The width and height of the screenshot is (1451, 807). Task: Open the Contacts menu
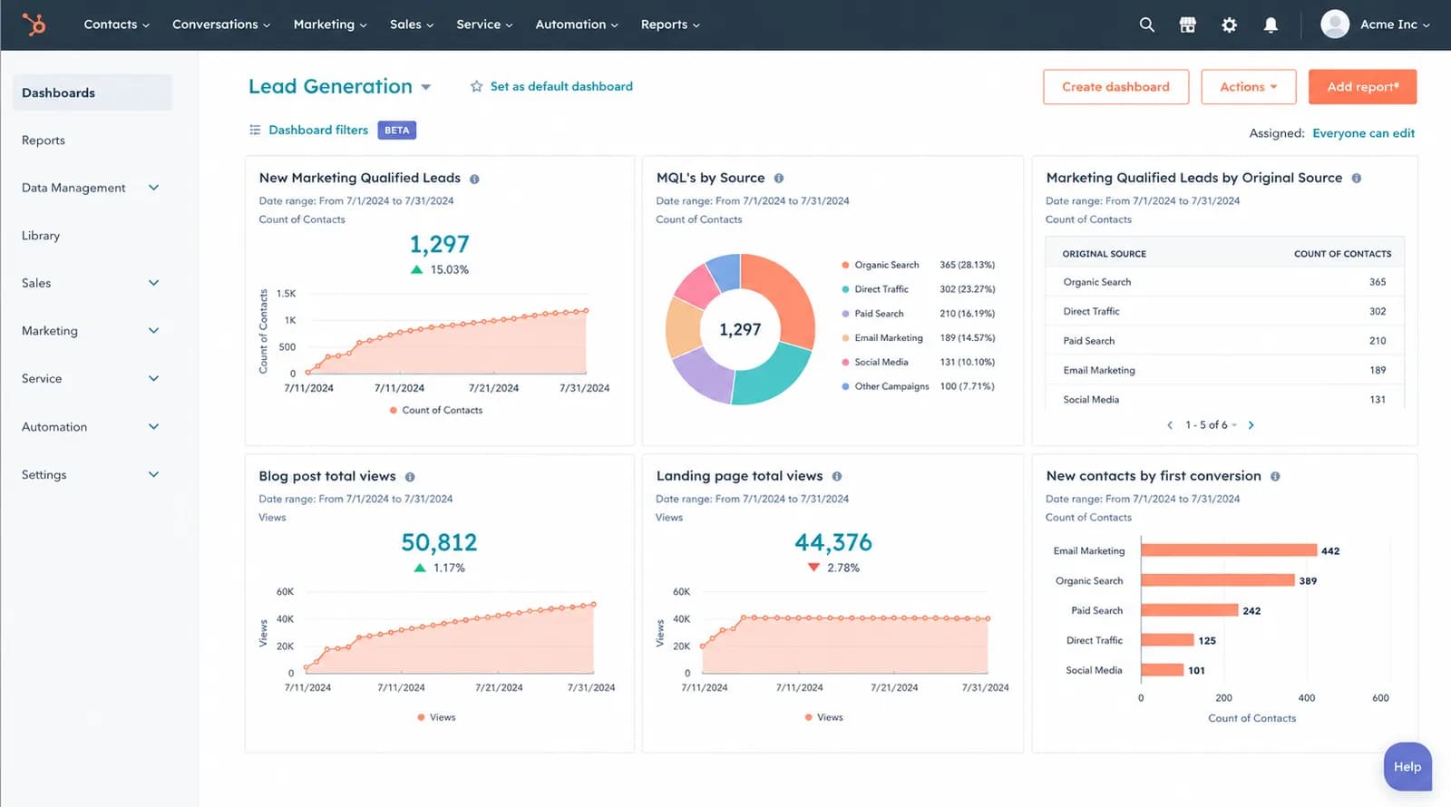[116, 24]
